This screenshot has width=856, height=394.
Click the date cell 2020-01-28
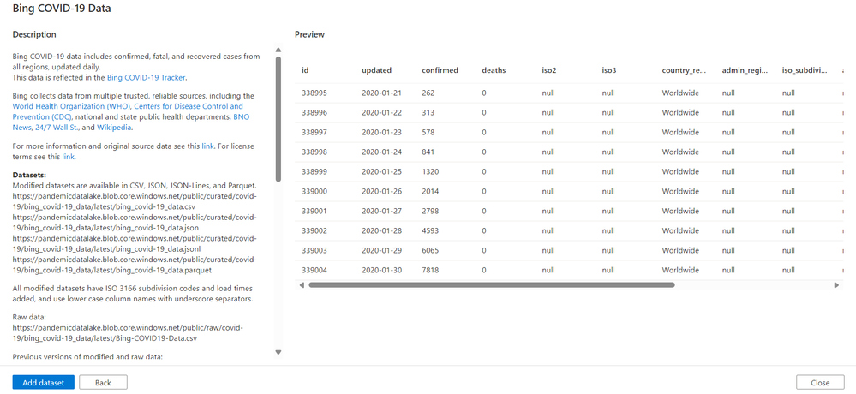(381, 230)
